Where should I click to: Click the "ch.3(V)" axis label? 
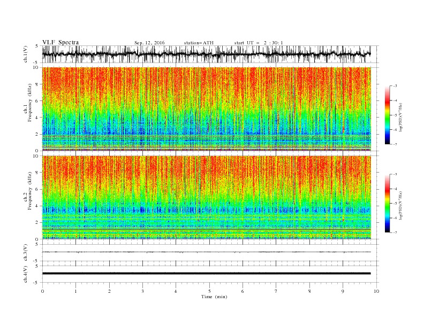(x=26, y=253)
